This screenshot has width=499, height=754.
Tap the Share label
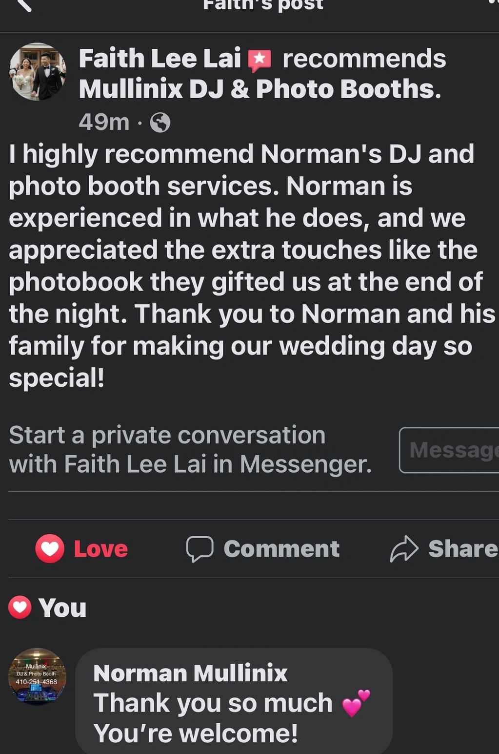463,549
